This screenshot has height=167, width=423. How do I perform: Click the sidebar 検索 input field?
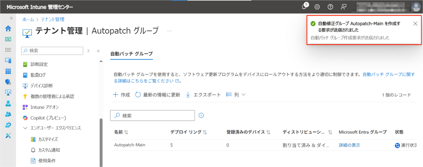tap(53, 51)
